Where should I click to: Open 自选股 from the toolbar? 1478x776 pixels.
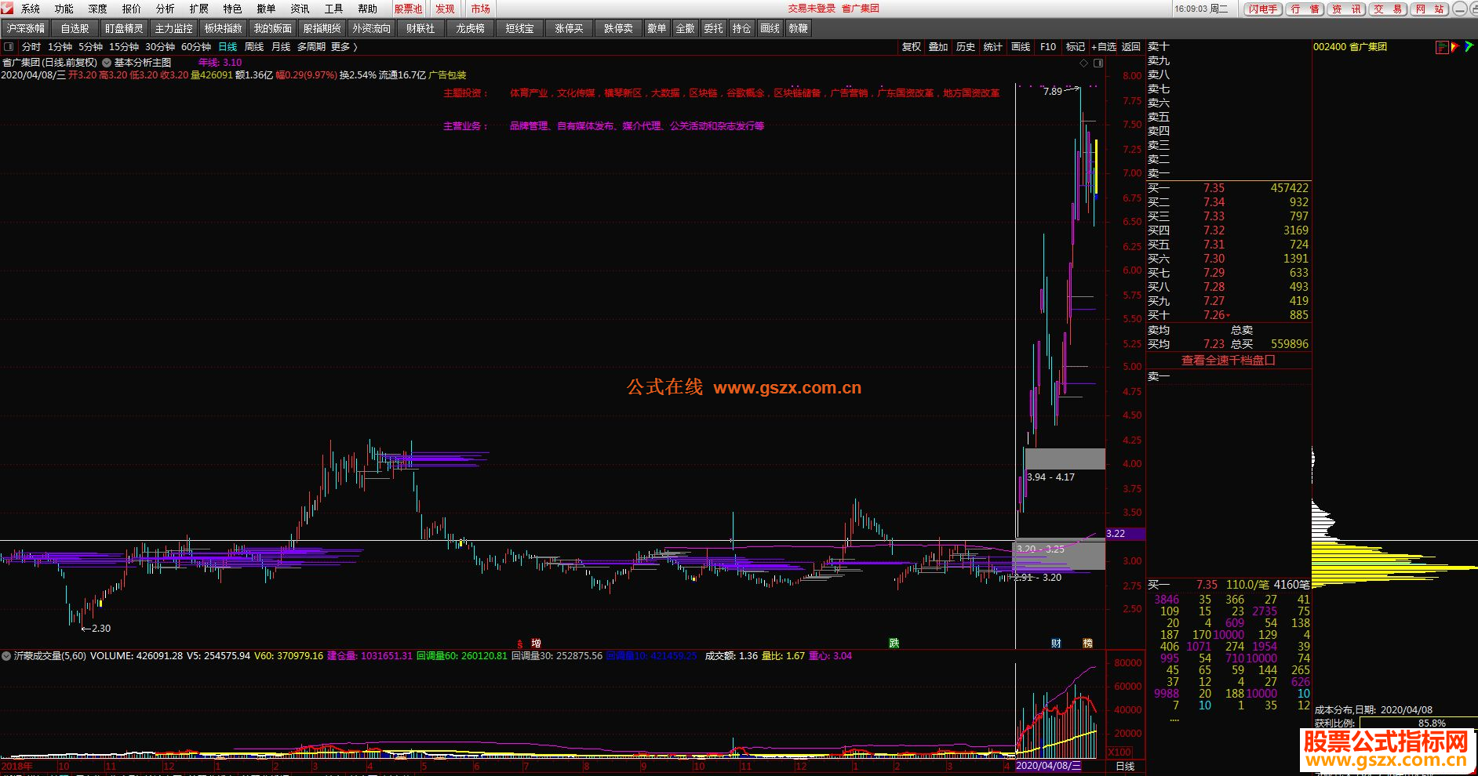75,28
